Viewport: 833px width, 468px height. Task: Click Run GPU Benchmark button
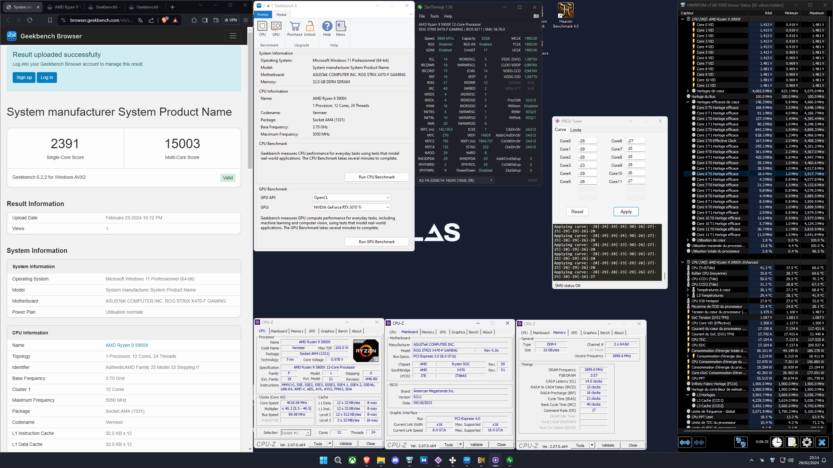tap(376, 242)
